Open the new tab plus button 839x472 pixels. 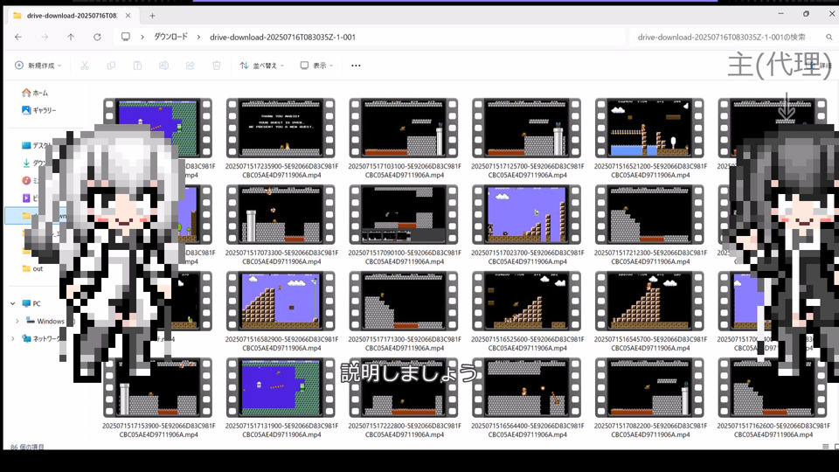point(152,16)
